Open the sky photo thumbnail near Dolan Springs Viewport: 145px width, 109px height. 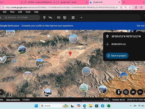pos(74,39)
